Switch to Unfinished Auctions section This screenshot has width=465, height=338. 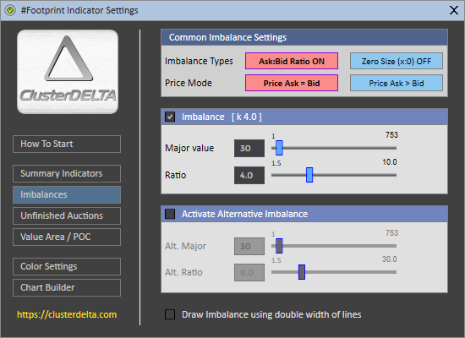click(67, 215)
